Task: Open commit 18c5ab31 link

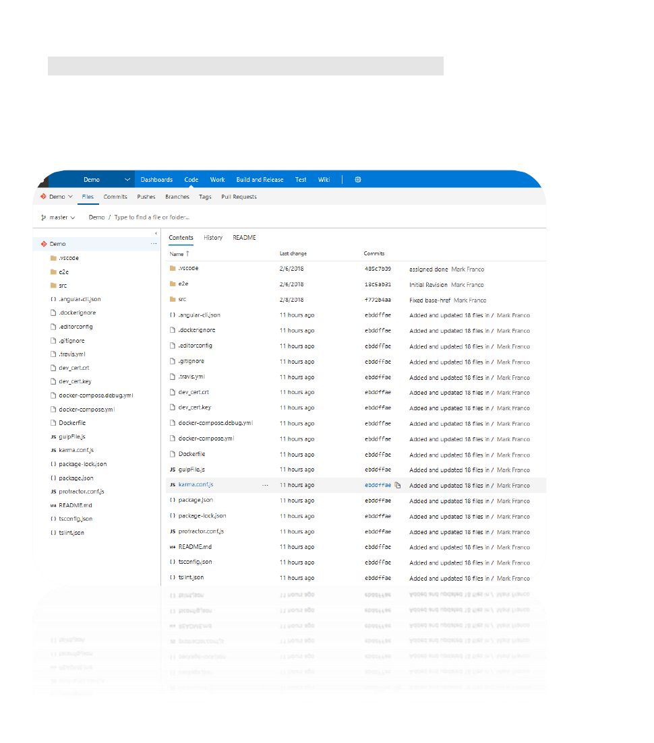Action: 378,284
